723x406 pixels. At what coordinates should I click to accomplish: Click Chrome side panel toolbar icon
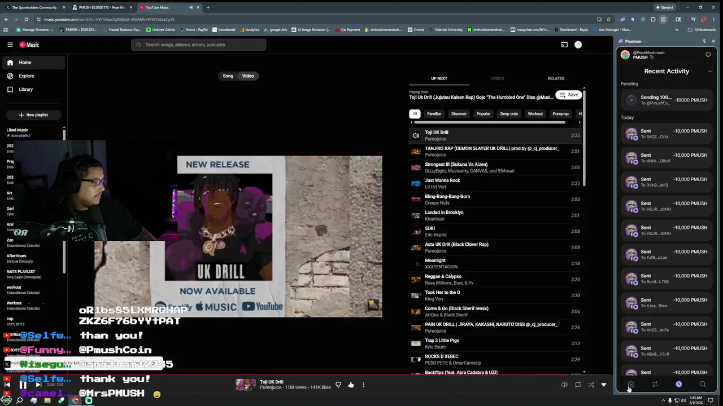coord(663,19)
